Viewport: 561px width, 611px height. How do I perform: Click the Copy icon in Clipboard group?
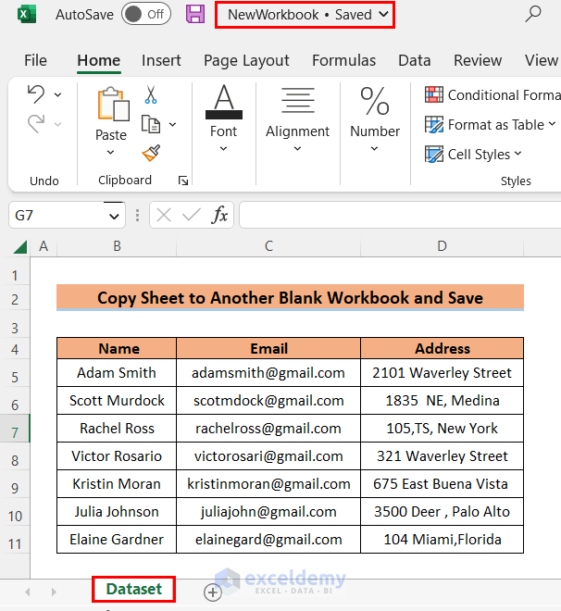pos(150,123)
